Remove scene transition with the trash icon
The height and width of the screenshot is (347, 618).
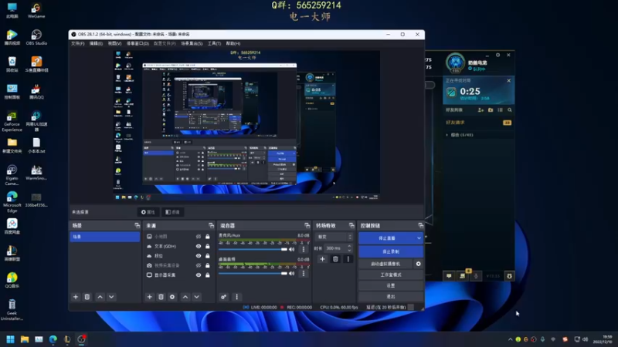coord(335,259)
